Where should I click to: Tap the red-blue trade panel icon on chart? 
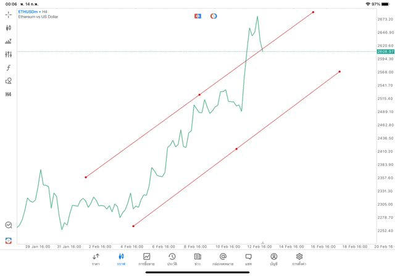[x=198, y=16]
